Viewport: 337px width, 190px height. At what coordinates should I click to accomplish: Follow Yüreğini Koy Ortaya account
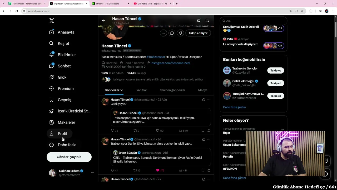[x=276, y=96]
